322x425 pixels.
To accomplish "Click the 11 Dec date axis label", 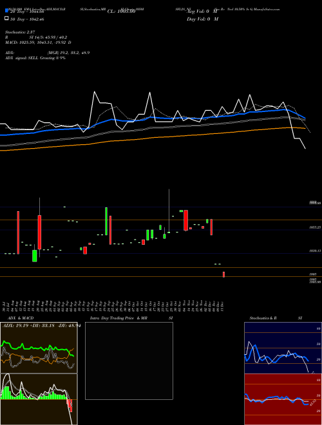I will click(x=222, y=306).
